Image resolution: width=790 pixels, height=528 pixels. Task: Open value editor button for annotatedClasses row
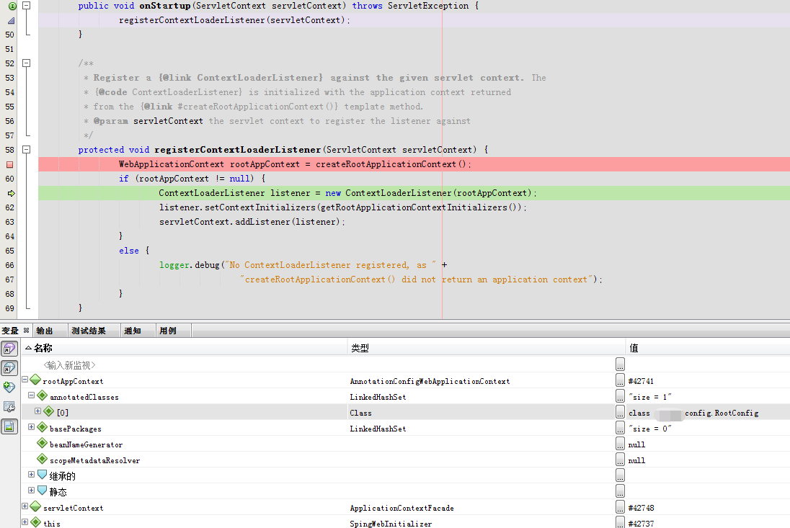(x=620, y=396)
